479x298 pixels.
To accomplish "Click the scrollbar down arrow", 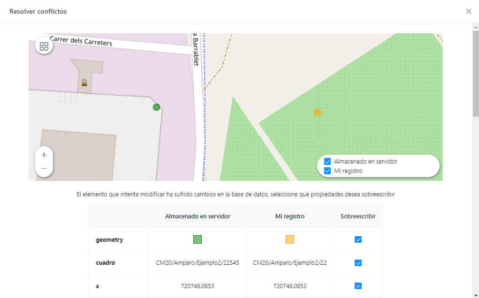I will click(476, 295).
